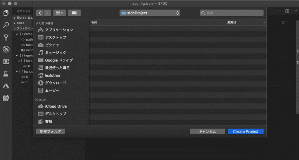Open the view mode list dropdown

click(60, 13)
